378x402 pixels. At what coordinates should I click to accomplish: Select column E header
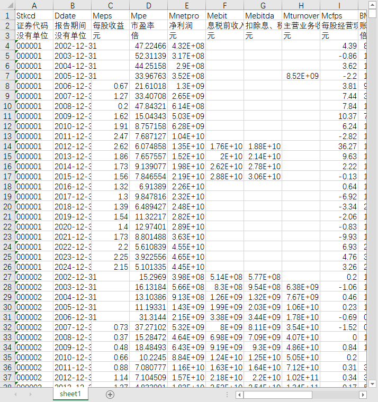pos(186,5)
